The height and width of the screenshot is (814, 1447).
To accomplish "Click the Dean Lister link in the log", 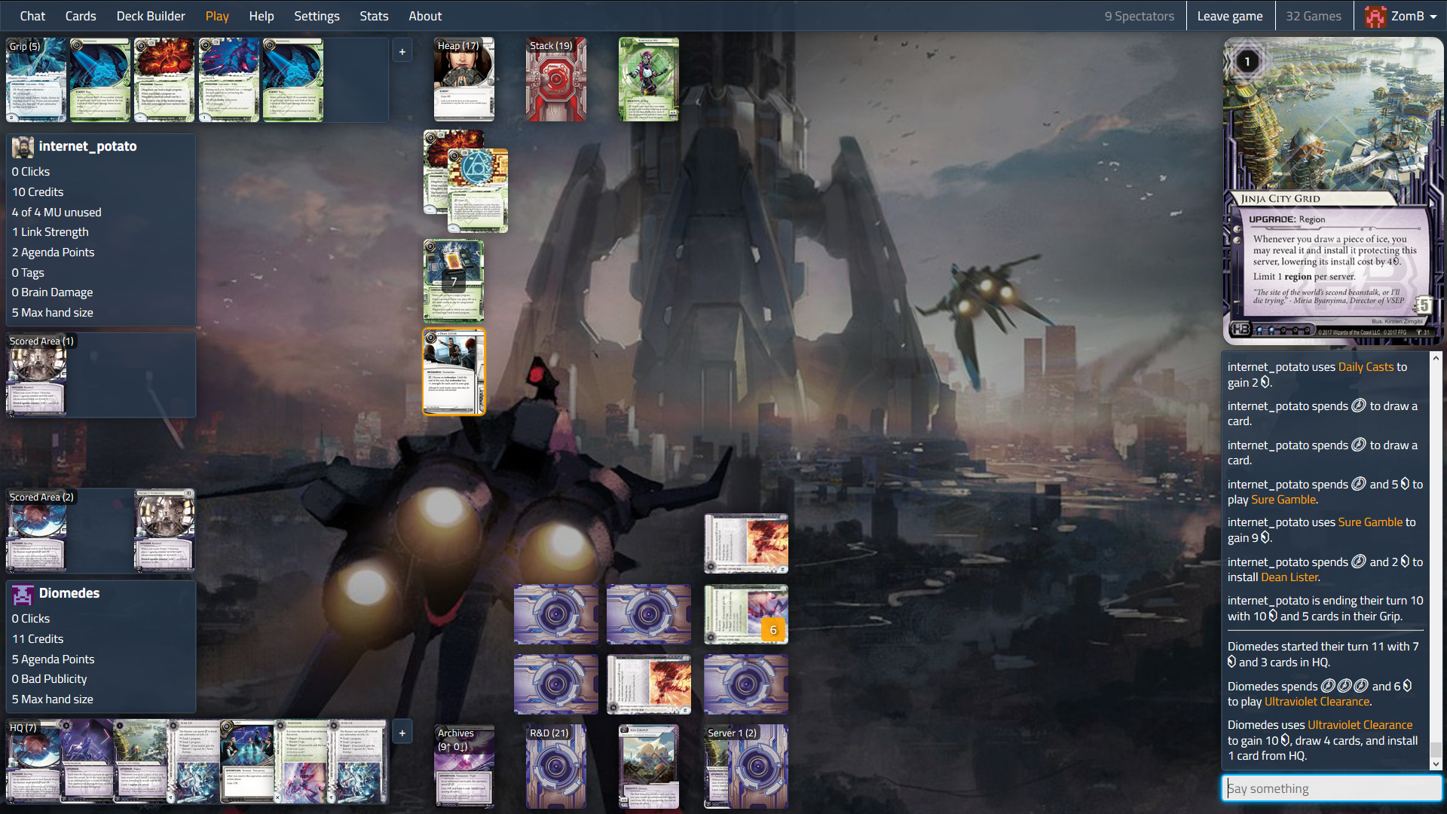I will 1289,577.
